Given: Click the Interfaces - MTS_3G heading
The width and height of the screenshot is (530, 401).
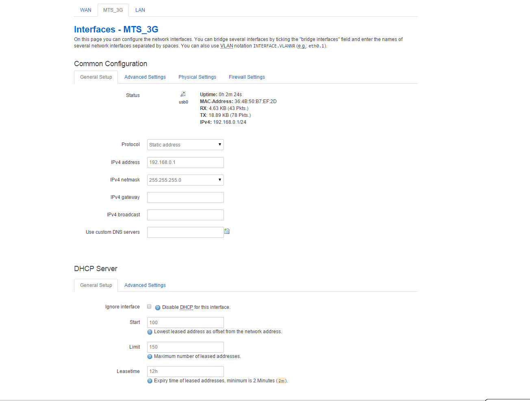Looking at the screenshot, I should (116, 29).
